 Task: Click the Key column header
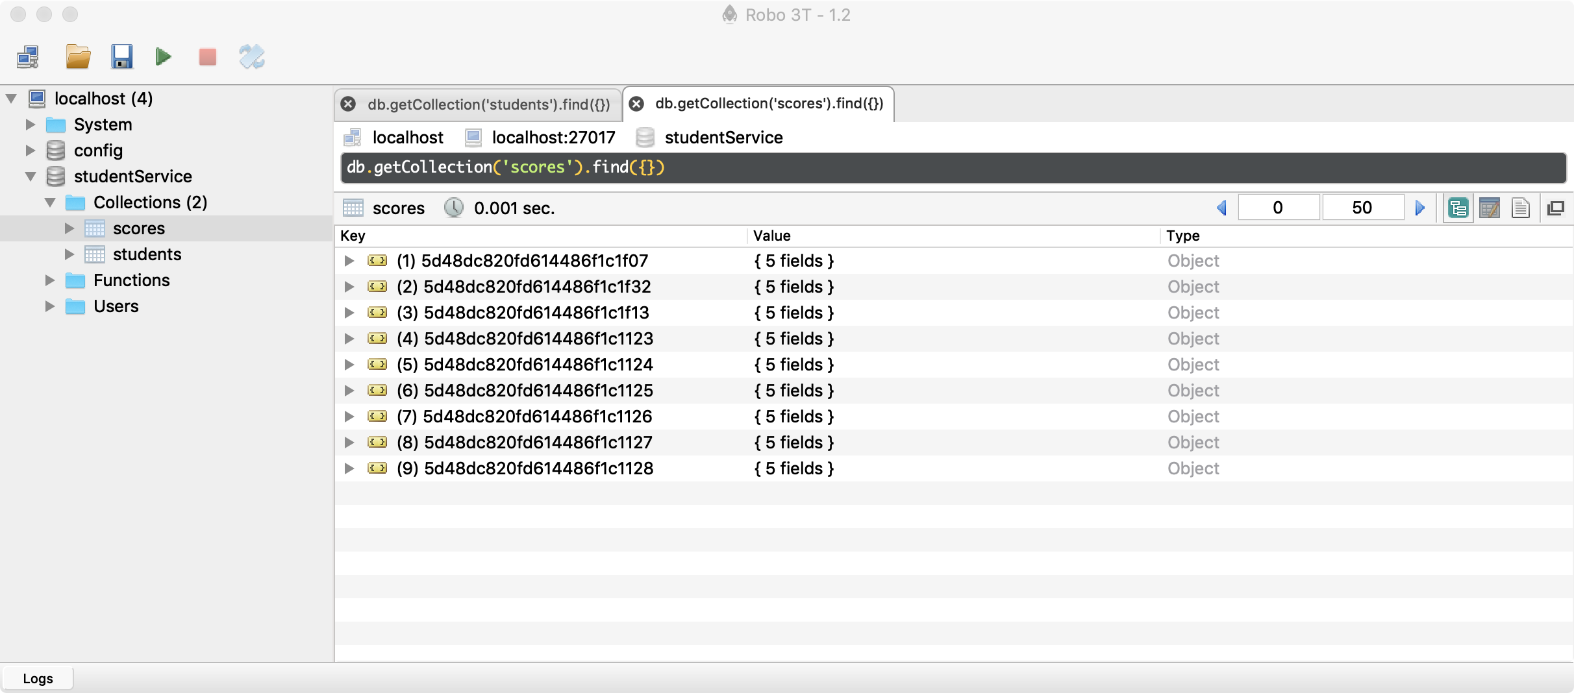coord(541,236)
